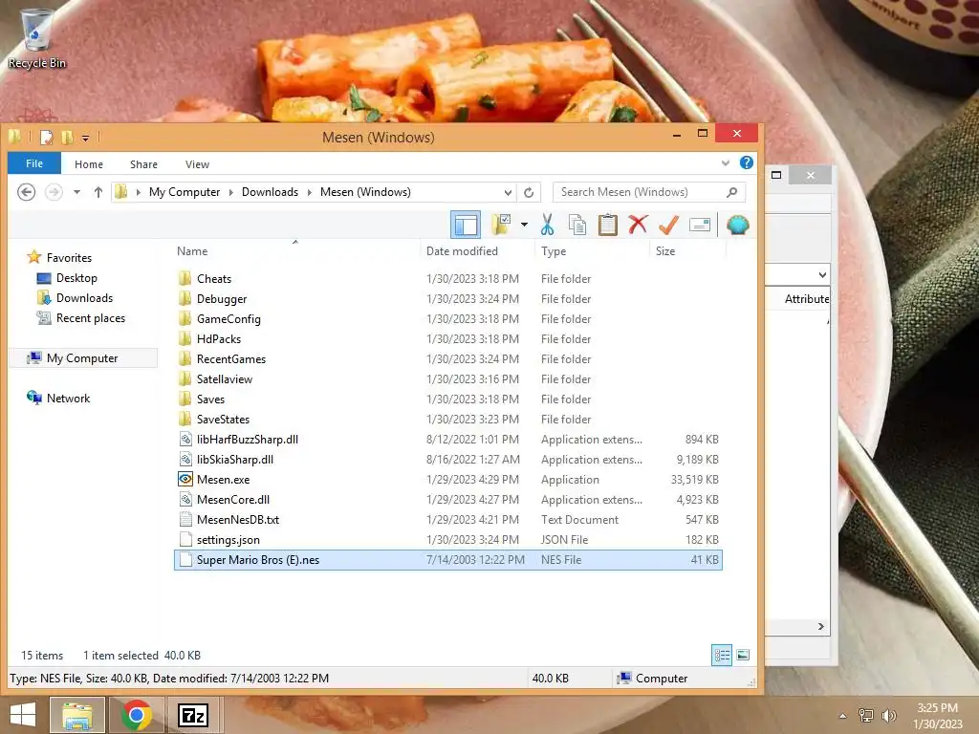The image size is (979, 734).
Task: Click Downloads in the address breadcrumb
Action: [x=270, y=192]
